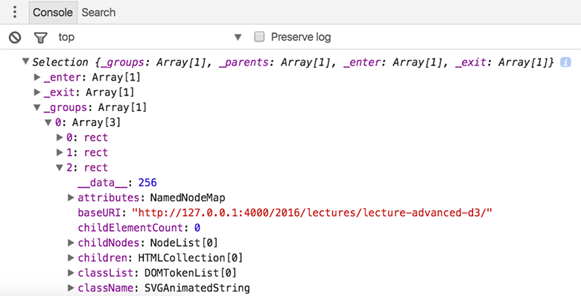Click the baseURI property name
Screen dimensions: 581x296
[x=99, y=213]
